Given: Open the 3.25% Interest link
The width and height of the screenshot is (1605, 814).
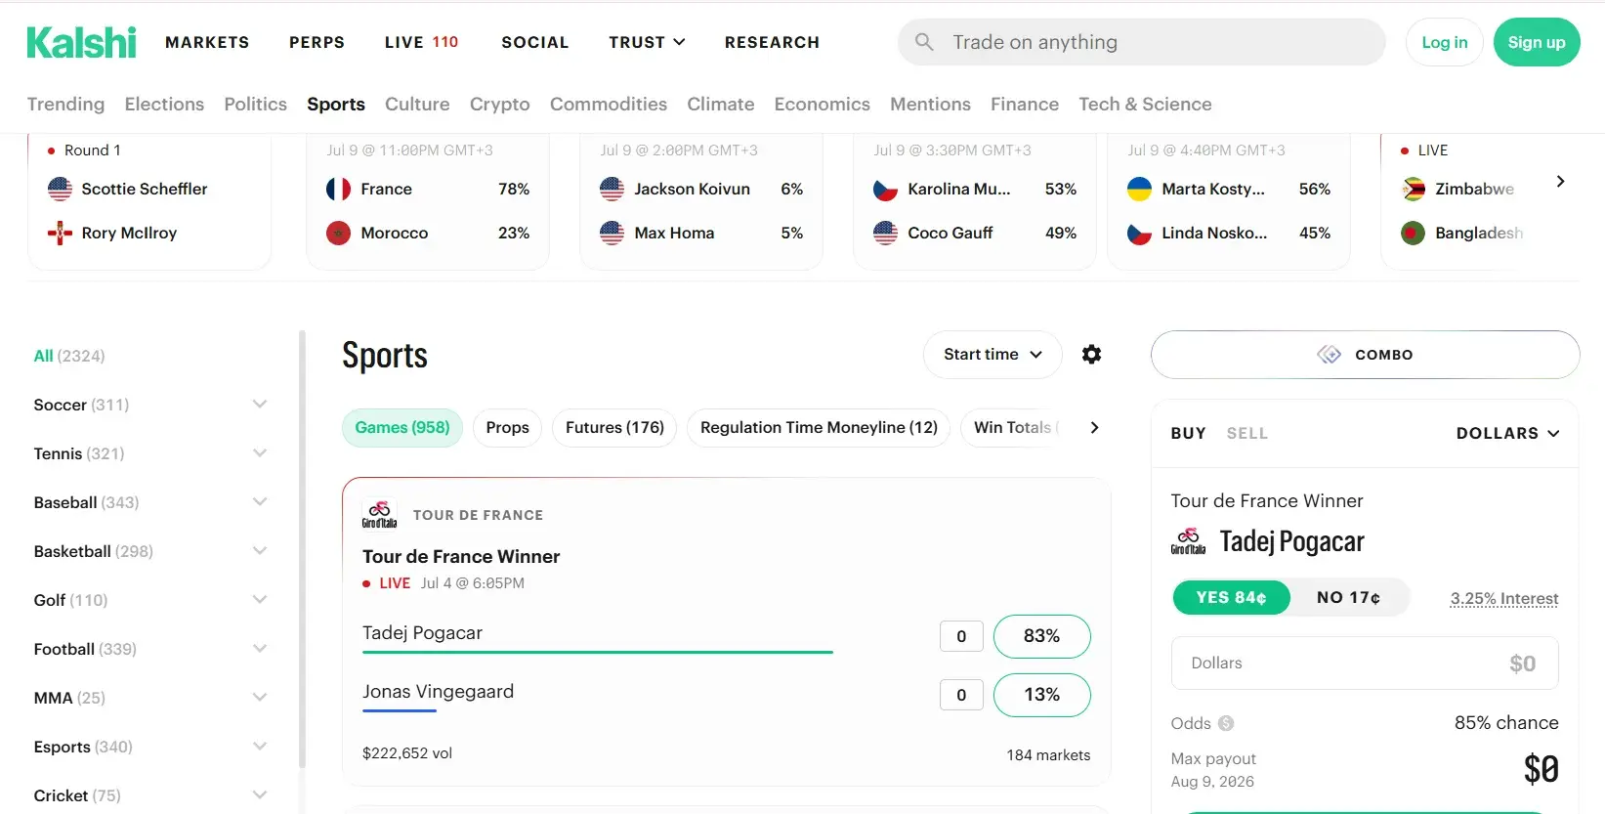Looking at the screenshot, I should click(x=1504, y=598).
